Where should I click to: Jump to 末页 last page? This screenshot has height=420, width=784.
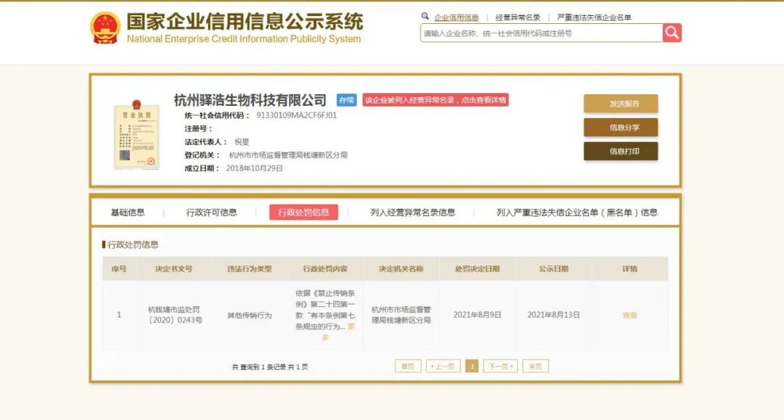(535, 366)
